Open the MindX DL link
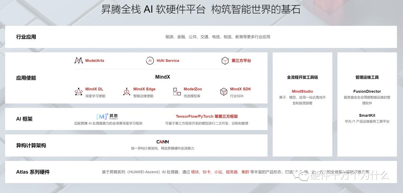The width and height of the screenshot is (403, 193). (x=94, y=89)
